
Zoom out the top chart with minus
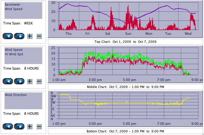point(39,36)
